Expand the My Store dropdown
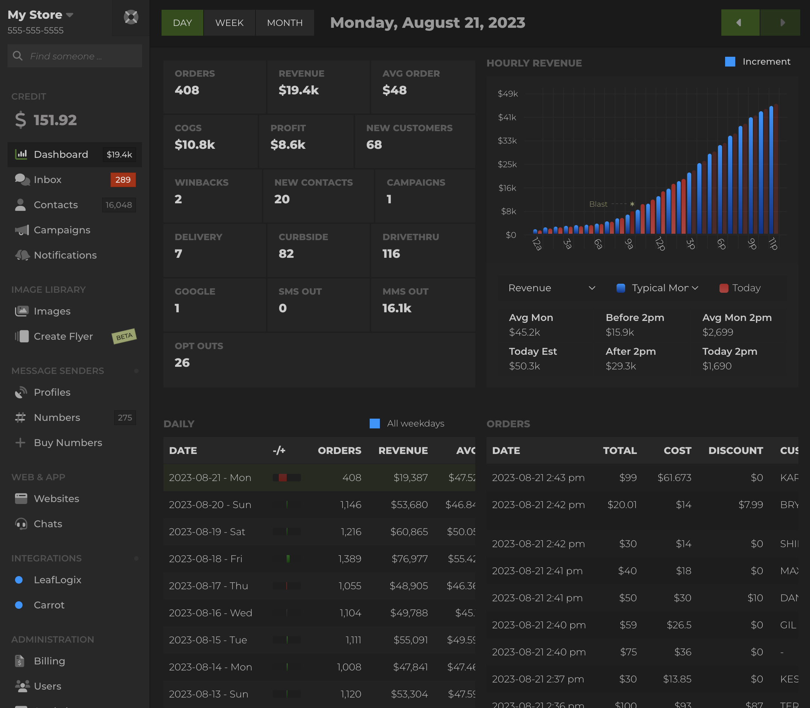 click(70, 15)
